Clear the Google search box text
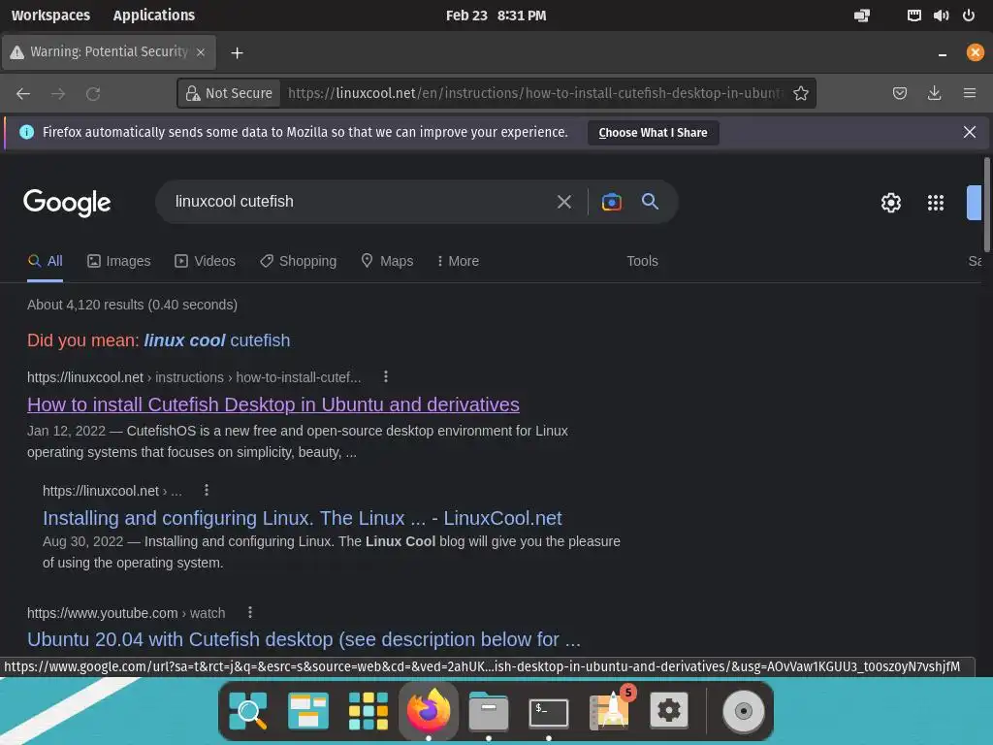Screen dimensions: 993x745 (563, 202)
